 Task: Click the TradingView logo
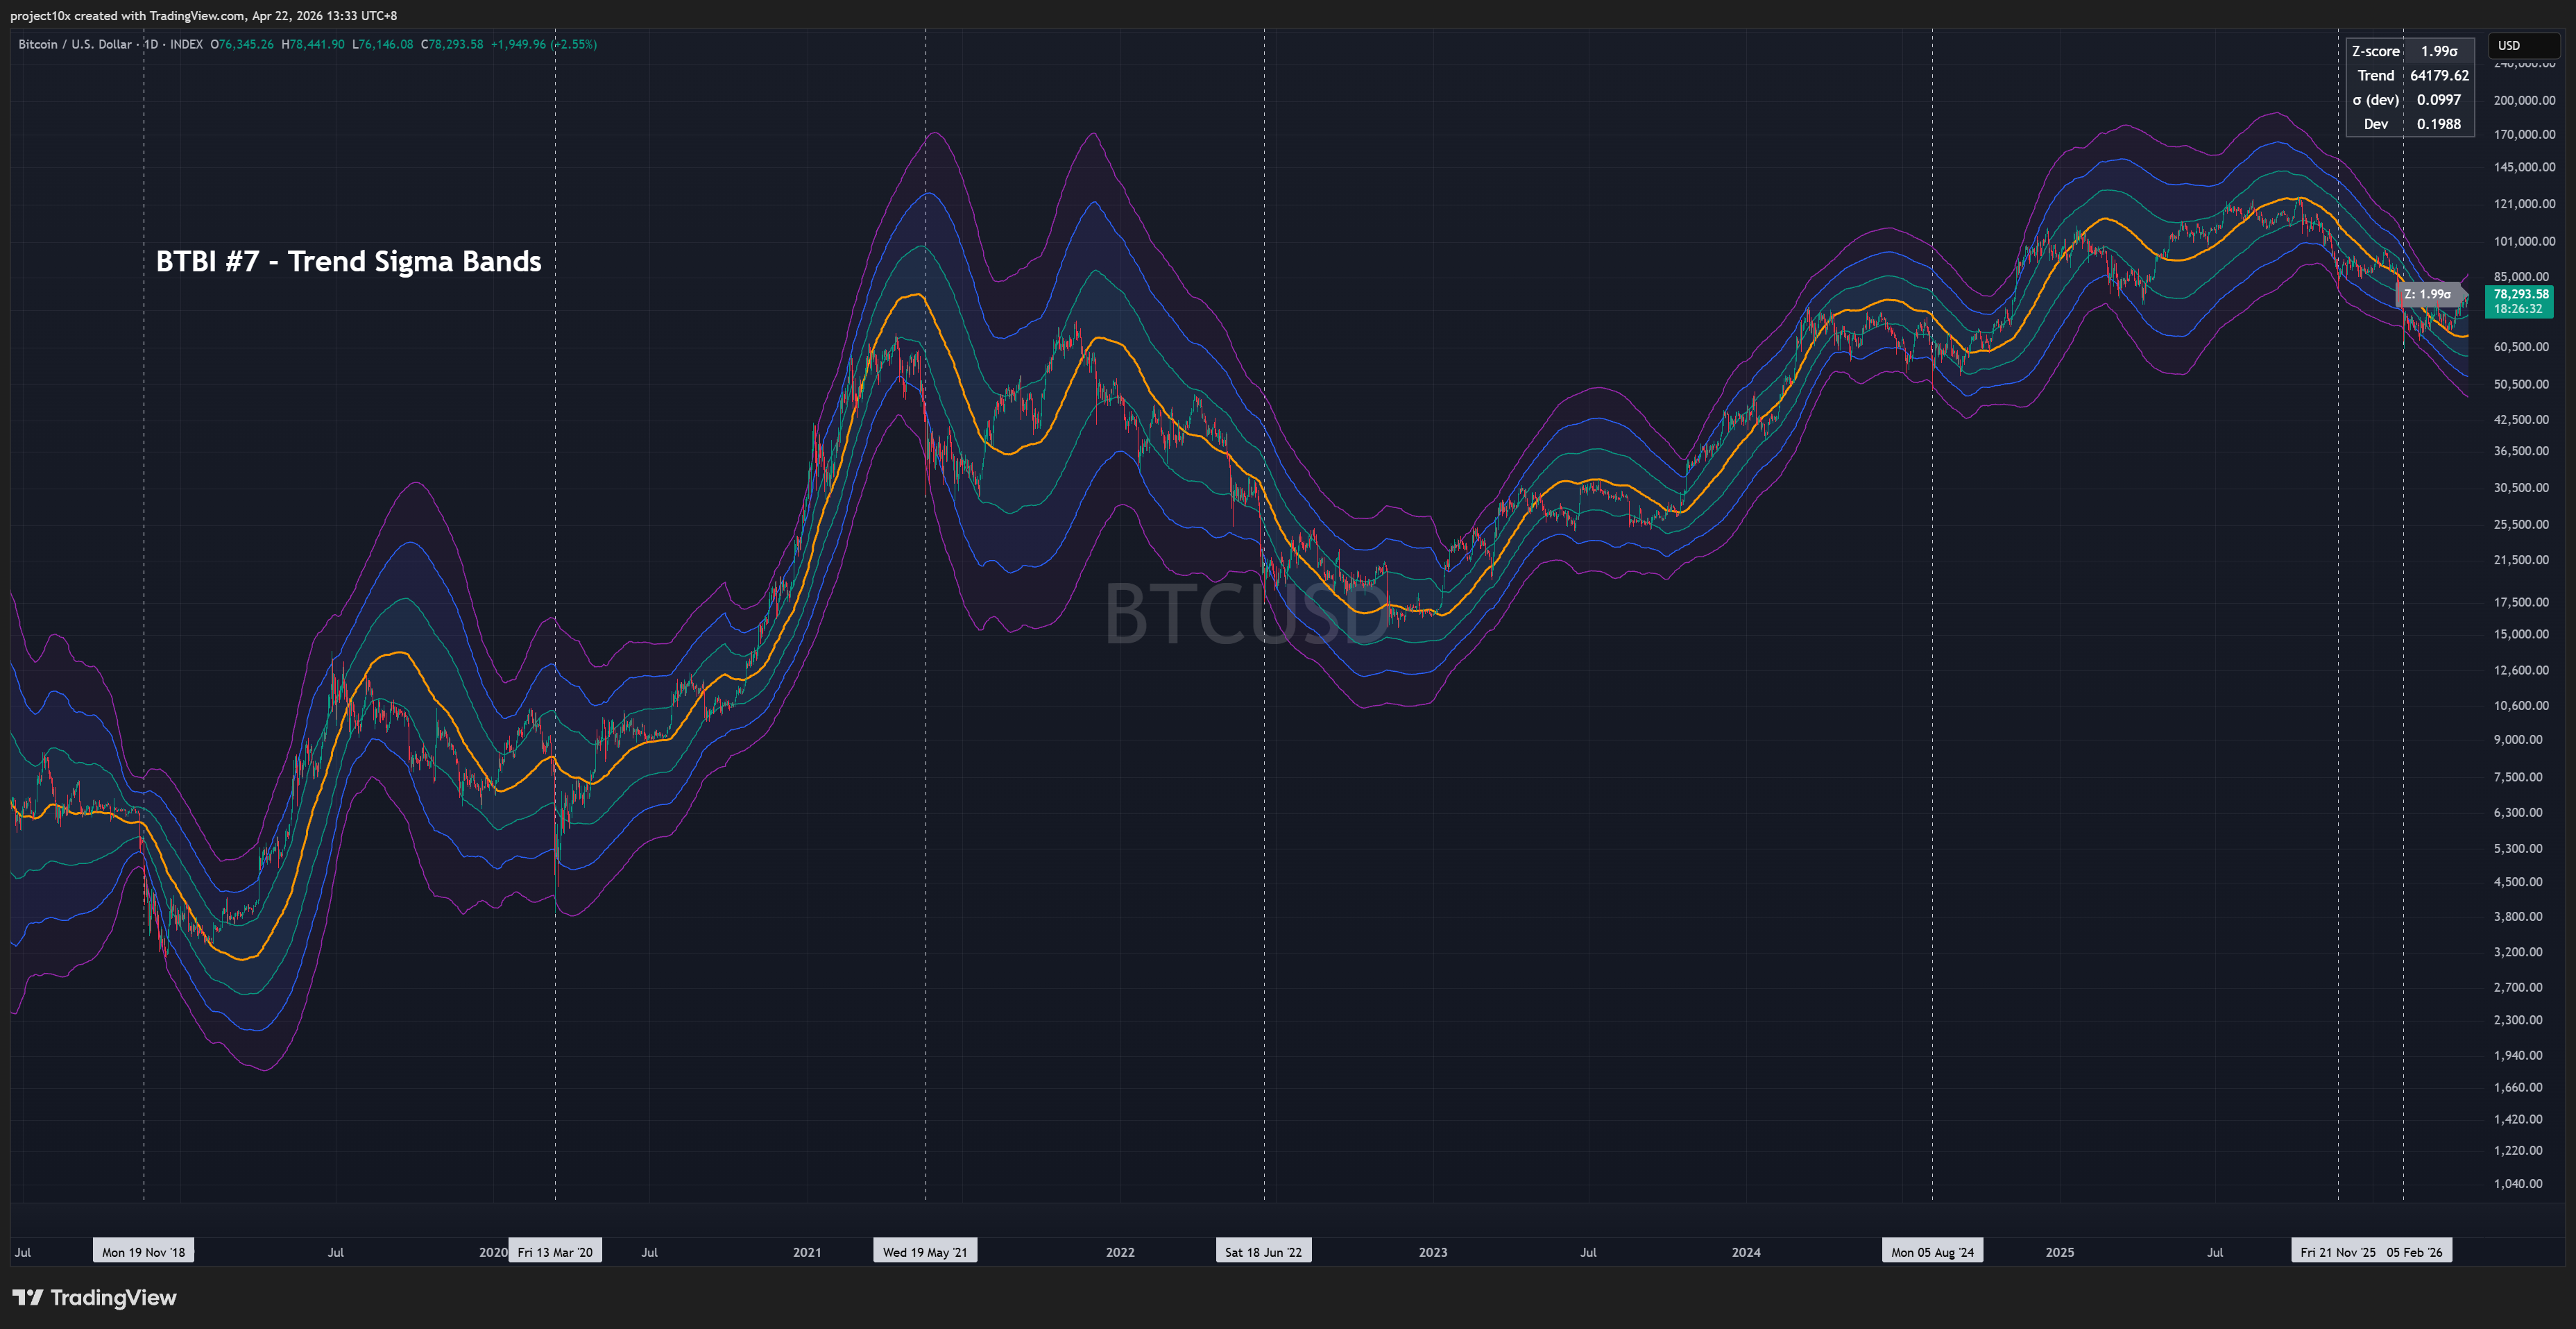pos(94,1297)
